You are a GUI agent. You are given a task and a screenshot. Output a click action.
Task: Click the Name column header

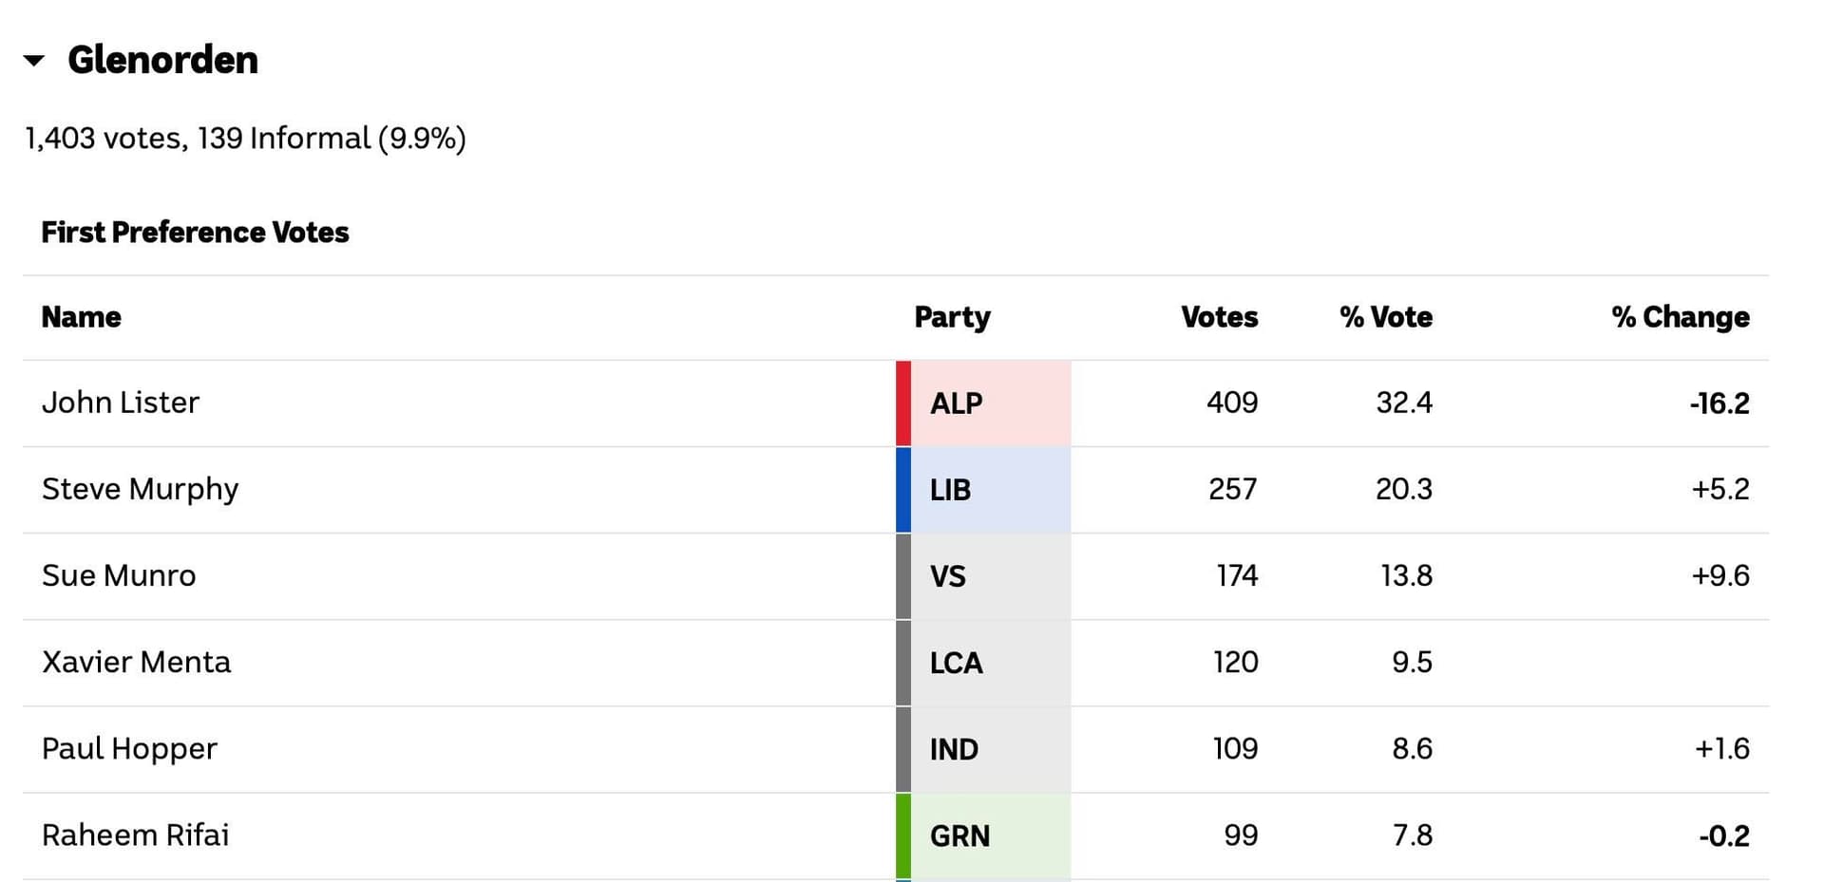[x=81, y=317]
